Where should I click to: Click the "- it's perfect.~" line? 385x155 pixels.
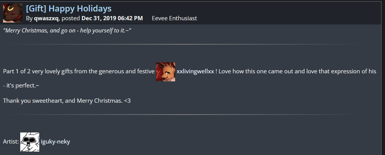tap(21, 86)
